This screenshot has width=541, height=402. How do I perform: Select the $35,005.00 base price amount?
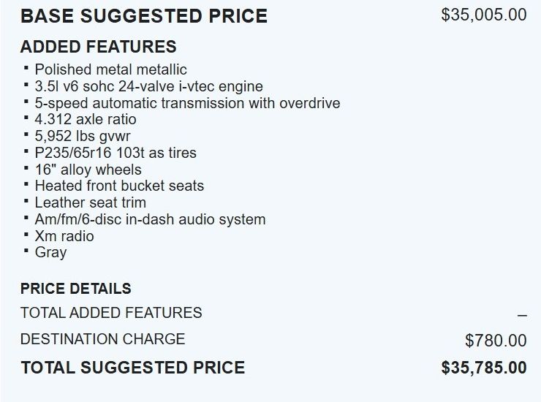pyautogui.click(x=483, y=15)
